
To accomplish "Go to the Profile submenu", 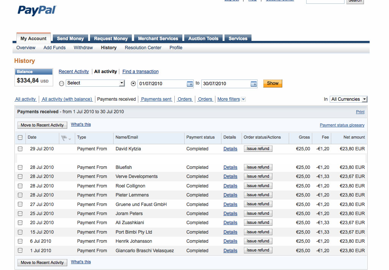I will point(176,48).
